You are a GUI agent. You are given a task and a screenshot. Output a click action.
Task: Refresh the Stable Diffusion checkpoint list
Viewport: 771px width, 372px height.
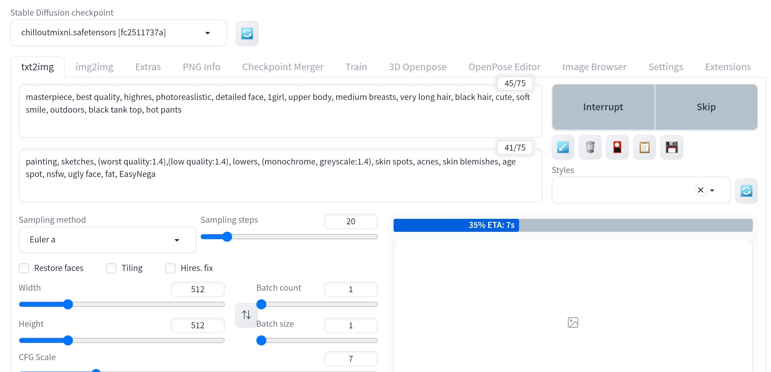[x=247, y=33]
